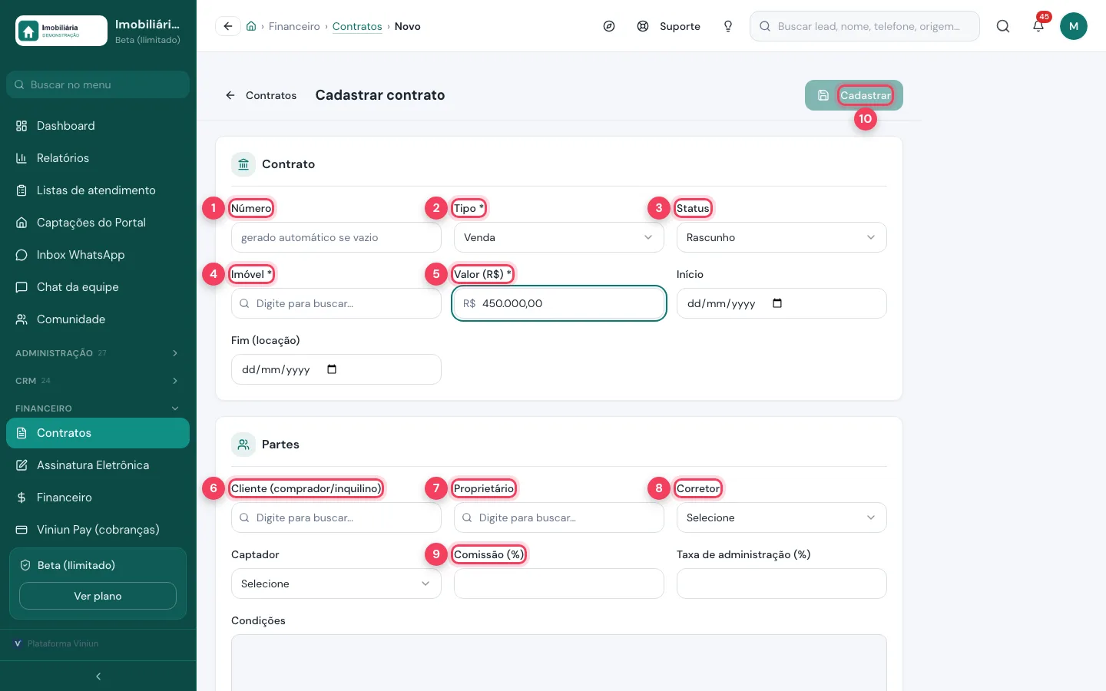
Task: Open Inbox WhatsApp in sidebar
Action: [x=98, y=255]
